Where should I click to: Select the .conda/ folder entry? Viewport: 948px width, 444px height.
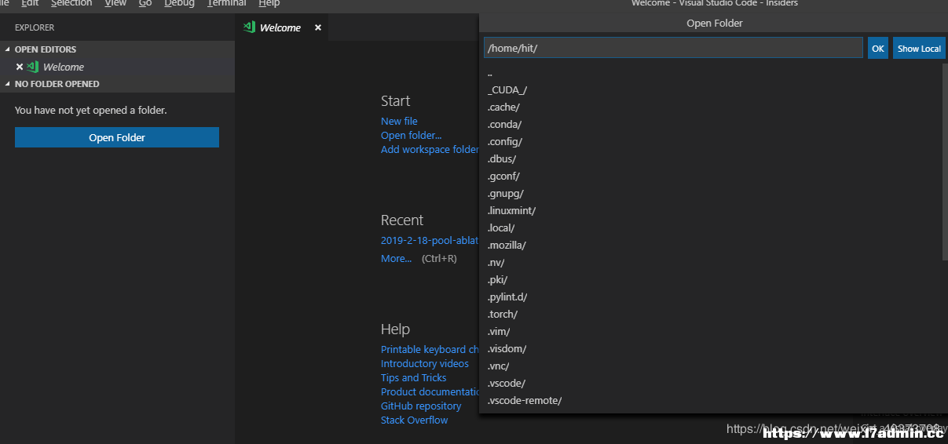tap(711, 124)
